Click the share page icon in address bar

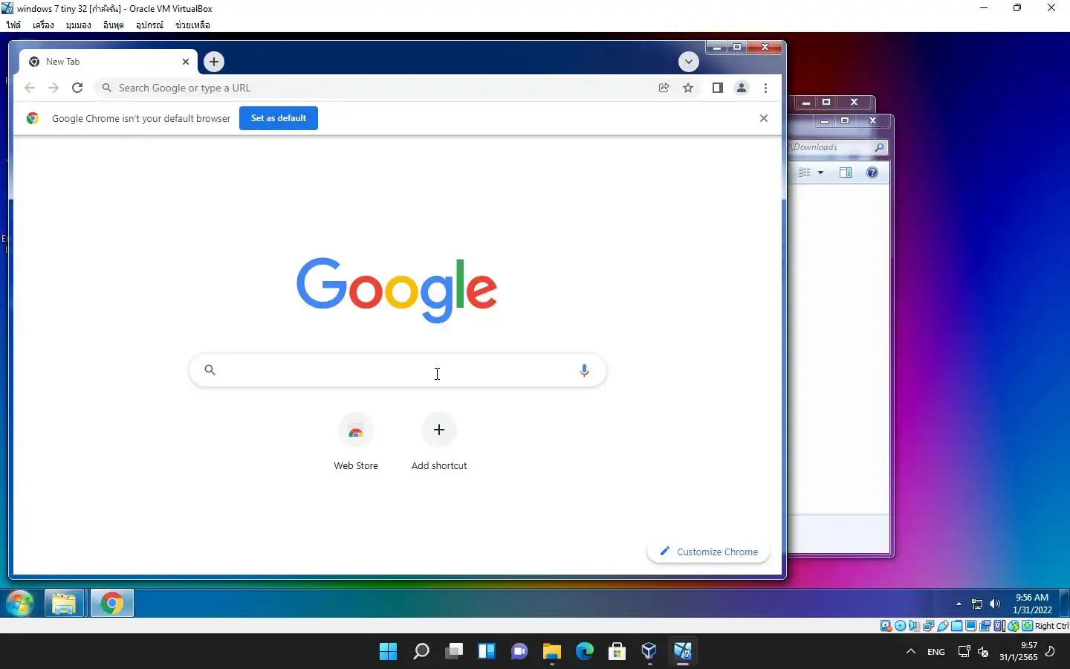point(664,88)
